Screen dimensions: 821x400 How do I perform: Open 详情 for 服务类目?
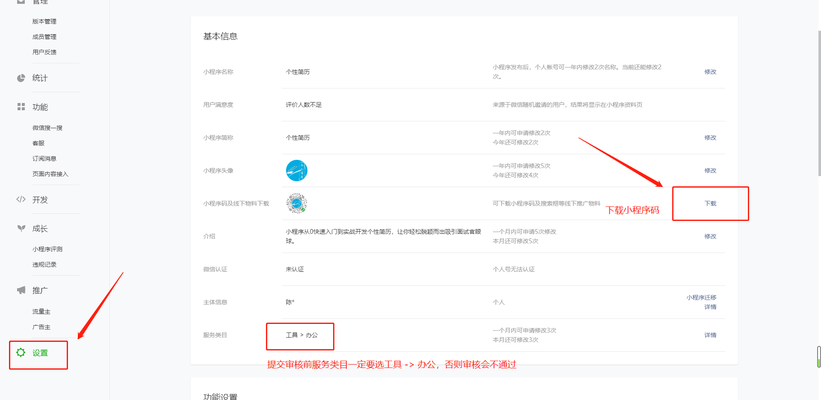pyautogui.click(x=710, y=335)
